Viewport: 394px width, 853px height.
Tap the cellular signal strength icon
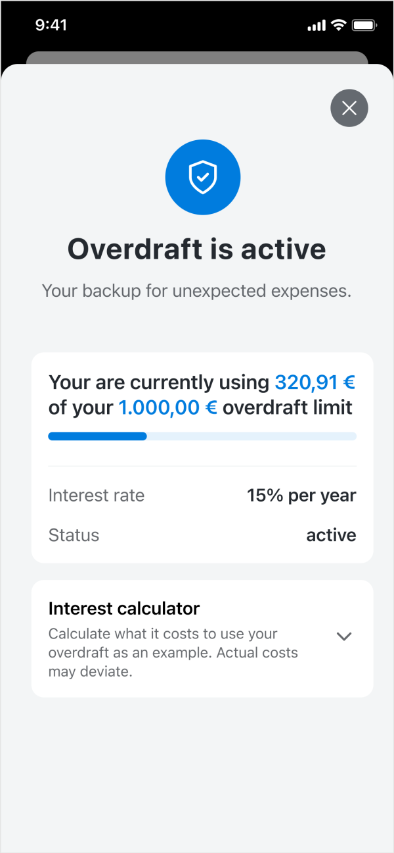(317, 24)
